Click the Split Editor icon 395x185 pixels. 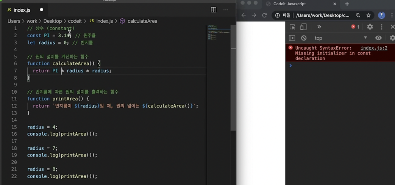pyautogui.click(x=213, y=10)
